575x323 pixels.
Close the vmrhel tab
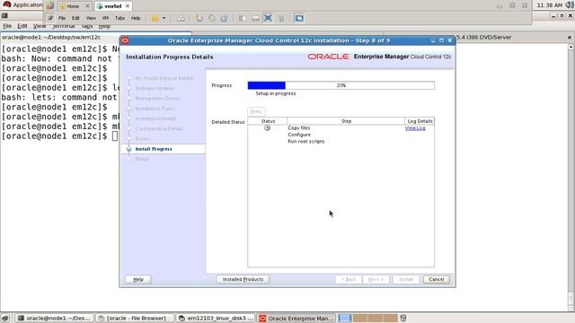[x=128, y=6]
